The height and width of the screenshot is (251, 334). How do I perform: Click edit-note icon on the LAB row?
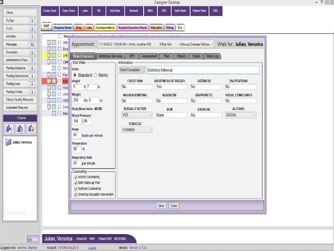pos(49,56)
